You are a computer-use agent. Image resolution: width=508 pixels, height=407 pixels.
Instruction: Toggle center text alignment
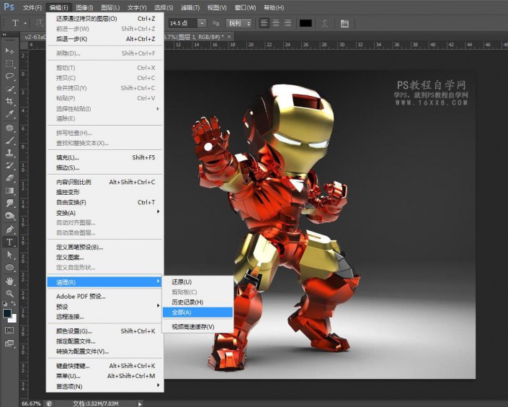point(276,23)
